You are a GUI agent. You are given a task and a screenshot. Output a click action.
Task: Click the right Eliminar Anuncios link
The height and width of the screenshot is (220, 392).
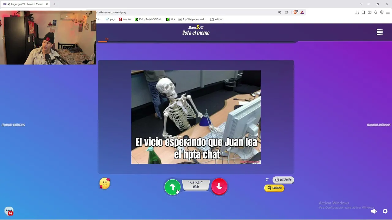(x=379, y=125)
